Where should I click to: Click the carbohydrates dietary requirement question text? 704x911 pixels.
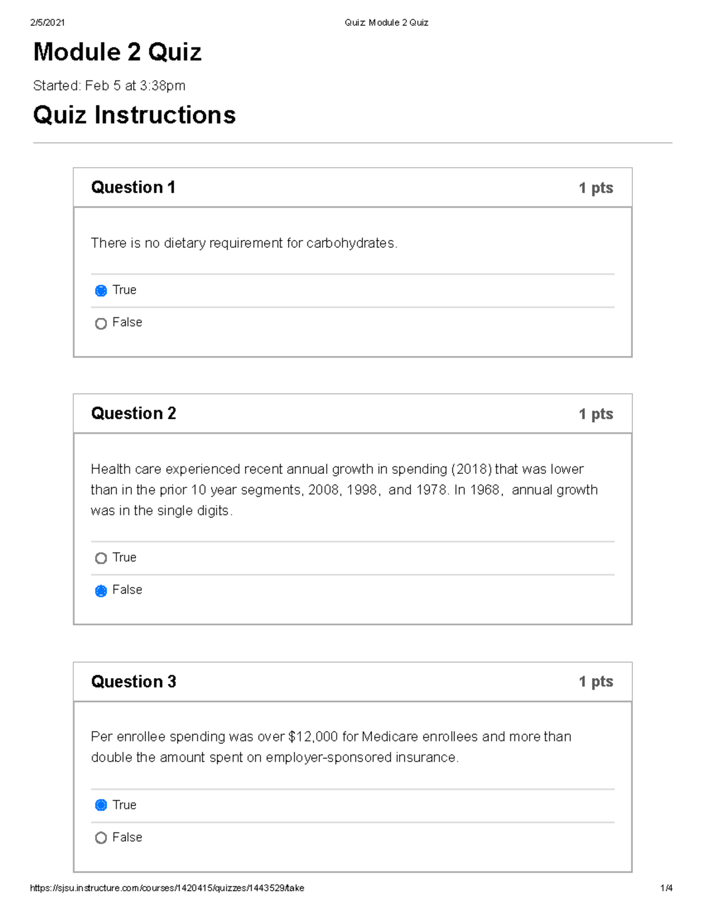point(244,243)
